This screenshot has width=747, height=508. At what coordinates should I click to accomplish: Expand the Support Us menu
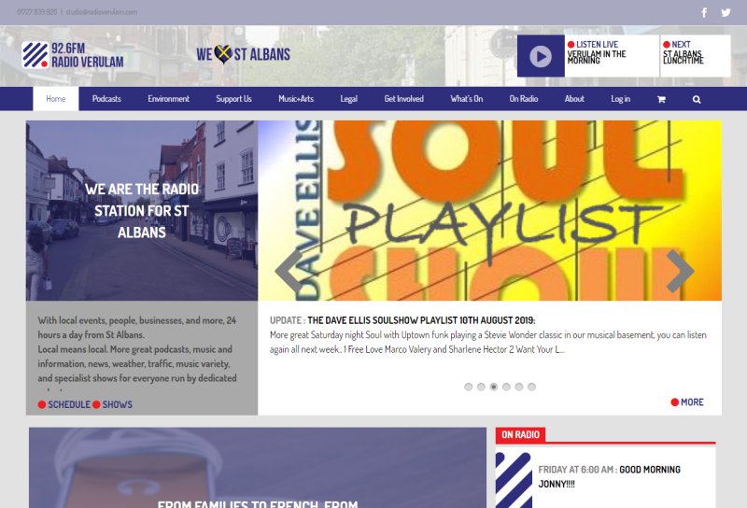[x=234, y=99]
